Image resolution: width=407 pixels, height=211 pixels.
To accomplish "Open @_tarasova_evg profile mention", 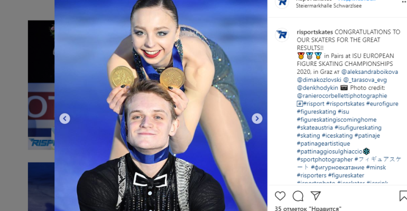I will coord(365,80).
